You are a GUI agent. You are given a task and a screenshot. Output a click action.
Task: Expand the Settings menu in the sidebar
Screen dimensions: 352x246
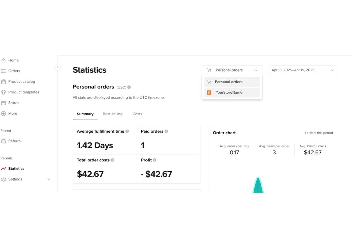click(x=49, y=179)
